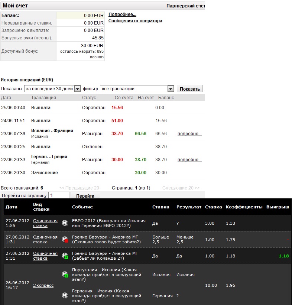Click the 51.00 withdrawal amount
This screenshot has height=305, width=292.
point(117,121)
